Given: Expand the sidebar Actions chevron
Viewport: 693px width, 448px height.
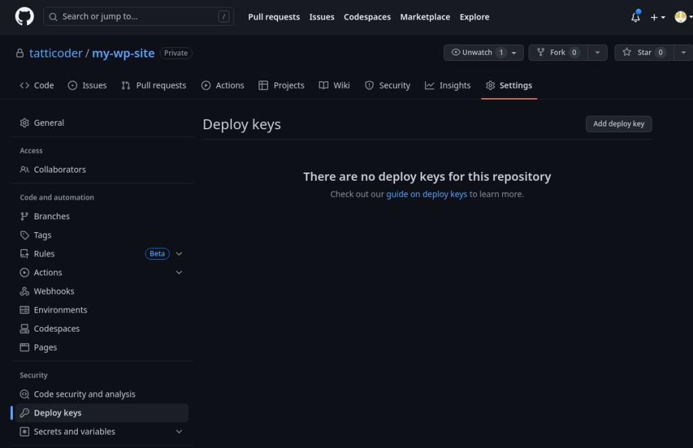Looking at the screenshot, I should [x=179, y=273].
